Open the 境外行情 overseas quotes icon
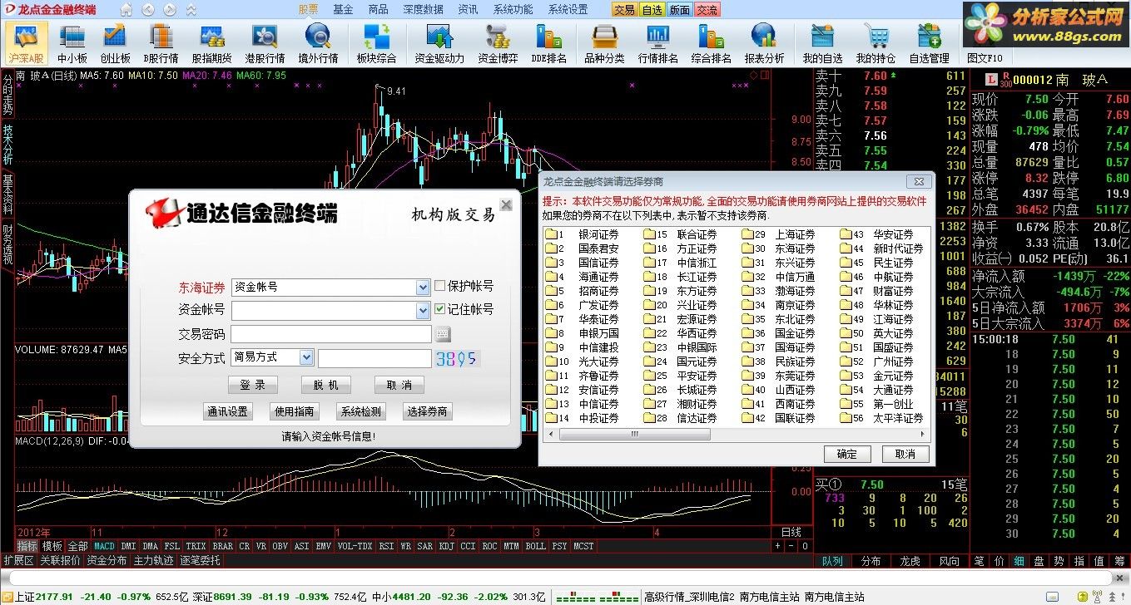 pyautogui.click(x=318, y=44)
